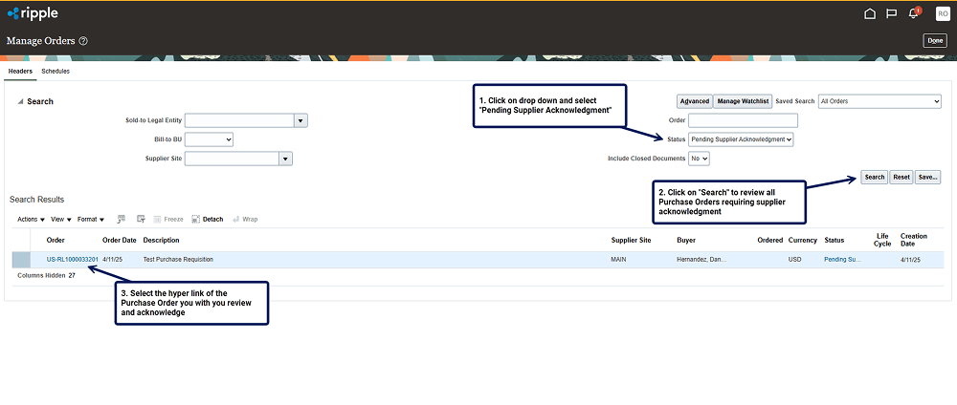Open the Actions menu

tap(31, 219)
